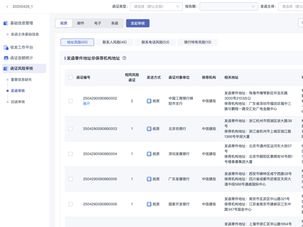Image resolution: width=303 pixels, height=227 pixels.
Task: Click 深圳发展银行 cell
Action: pos(179,154)
